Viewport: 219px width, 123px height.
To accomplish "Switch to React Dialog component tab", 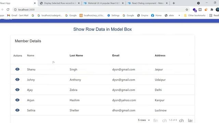I will click(x=147, y=3).
